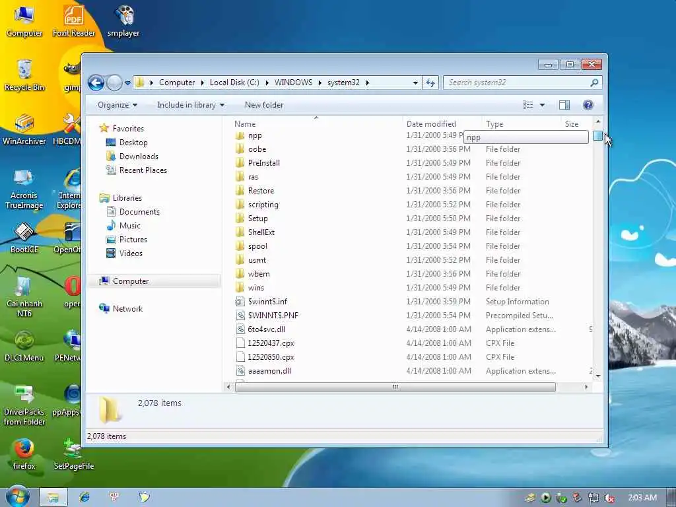Select the oobe folder icon
Image resolution: width=676 pixels, height=507 pixels.
pos(240,149)
